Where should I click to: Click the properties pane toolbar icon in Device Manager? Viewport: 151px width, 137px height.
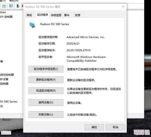coord(4,6)
